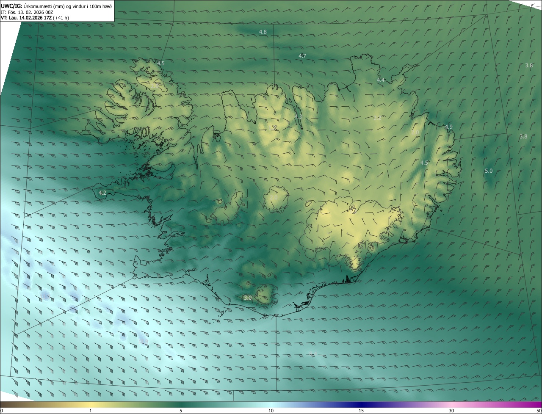Image resolution: width=542 pixels, height=414 pixels.
Task: Click the '50' end of the color scale
Action: coord(539,411)
